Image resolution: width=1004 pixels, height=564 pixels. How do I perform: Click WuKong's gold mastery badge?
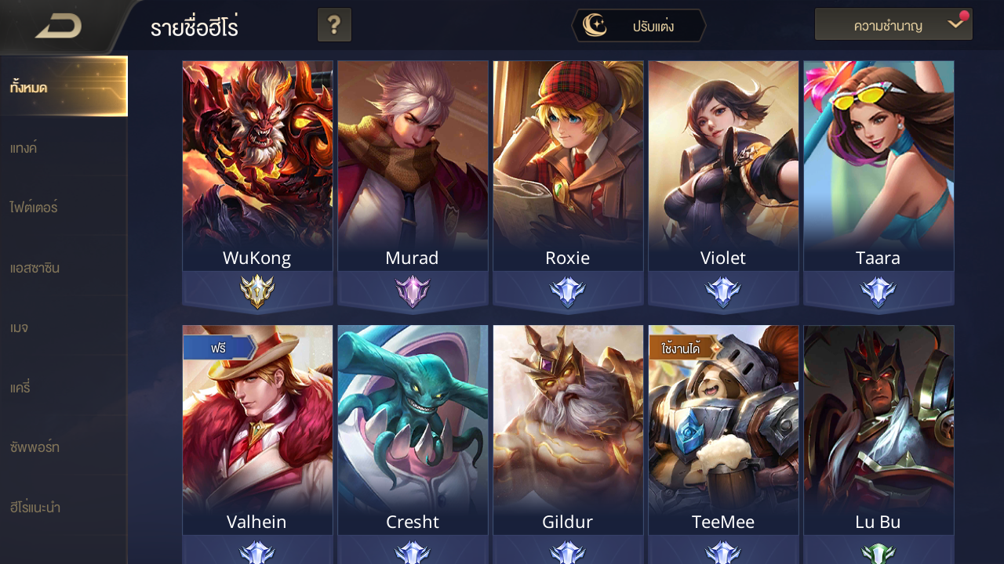pyautogui.click(x=256, y=292)
